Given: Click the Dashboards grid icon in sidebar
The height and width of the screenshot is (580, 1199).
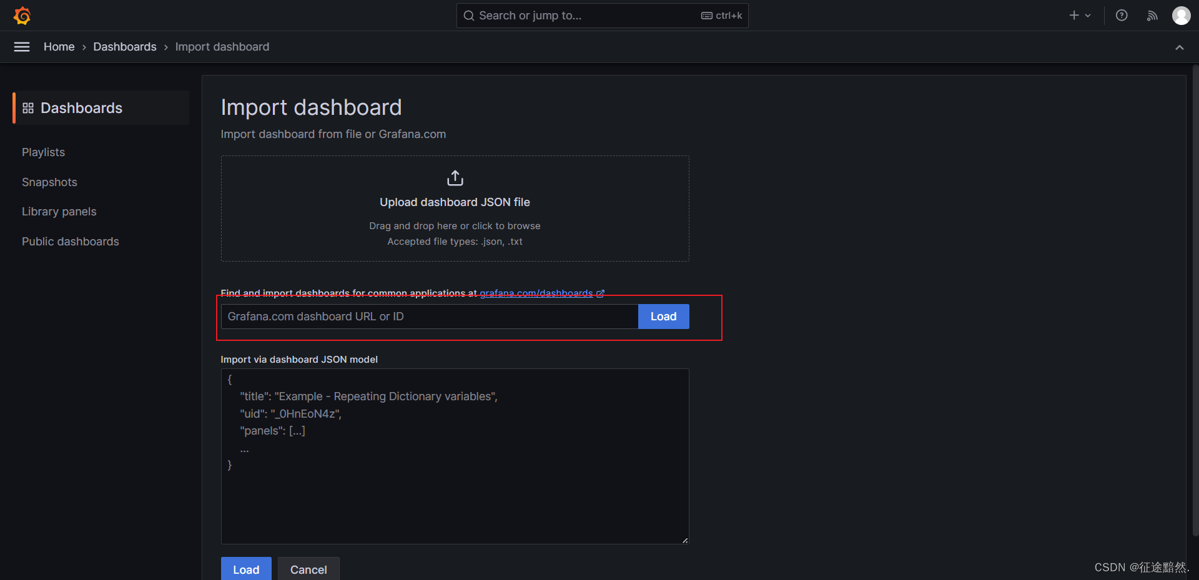Looking at the screenshot, I should point(28,108).
